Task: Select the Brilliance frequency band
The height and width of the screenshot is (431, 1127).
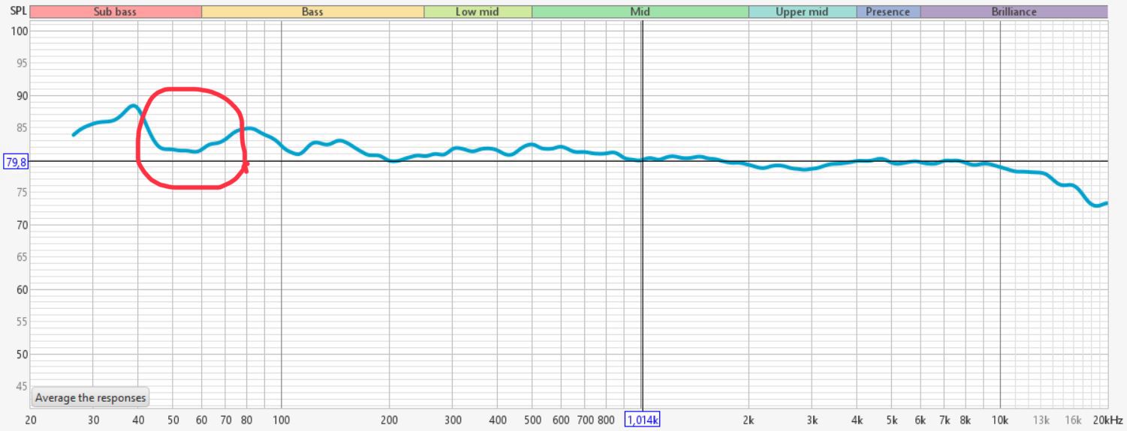Action: (1014, 12)
